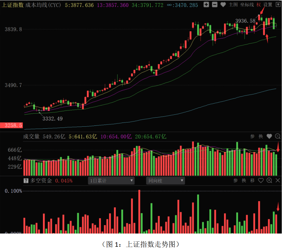The width and height of the screenshot is (282, 251).
Task: Click the question mark help icon beside 多空资金
Action: 26,181
